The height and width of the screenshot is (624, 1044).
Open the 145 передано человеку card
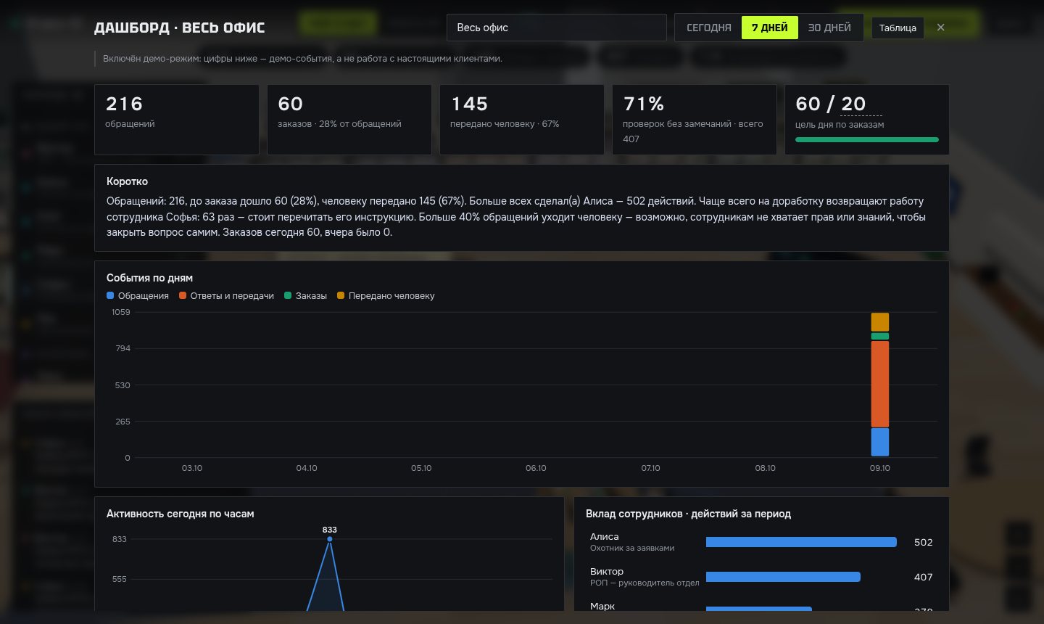click(521, 120)
